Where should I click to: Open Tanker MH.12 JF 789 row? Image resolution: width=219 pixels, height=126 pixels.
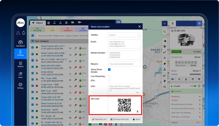(x=59, y=98)
